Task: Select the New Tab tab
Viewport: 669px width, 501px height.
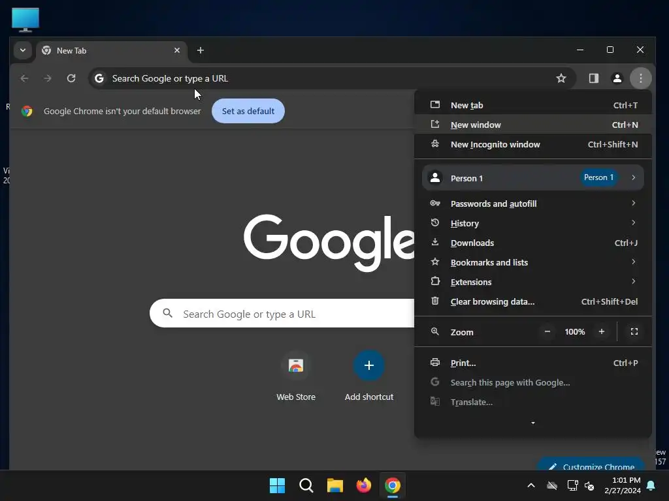Action: (x=112, y=51)
